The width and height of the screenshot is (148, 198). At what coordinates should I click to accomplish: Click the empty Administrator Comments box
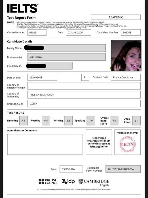(45, 144)
